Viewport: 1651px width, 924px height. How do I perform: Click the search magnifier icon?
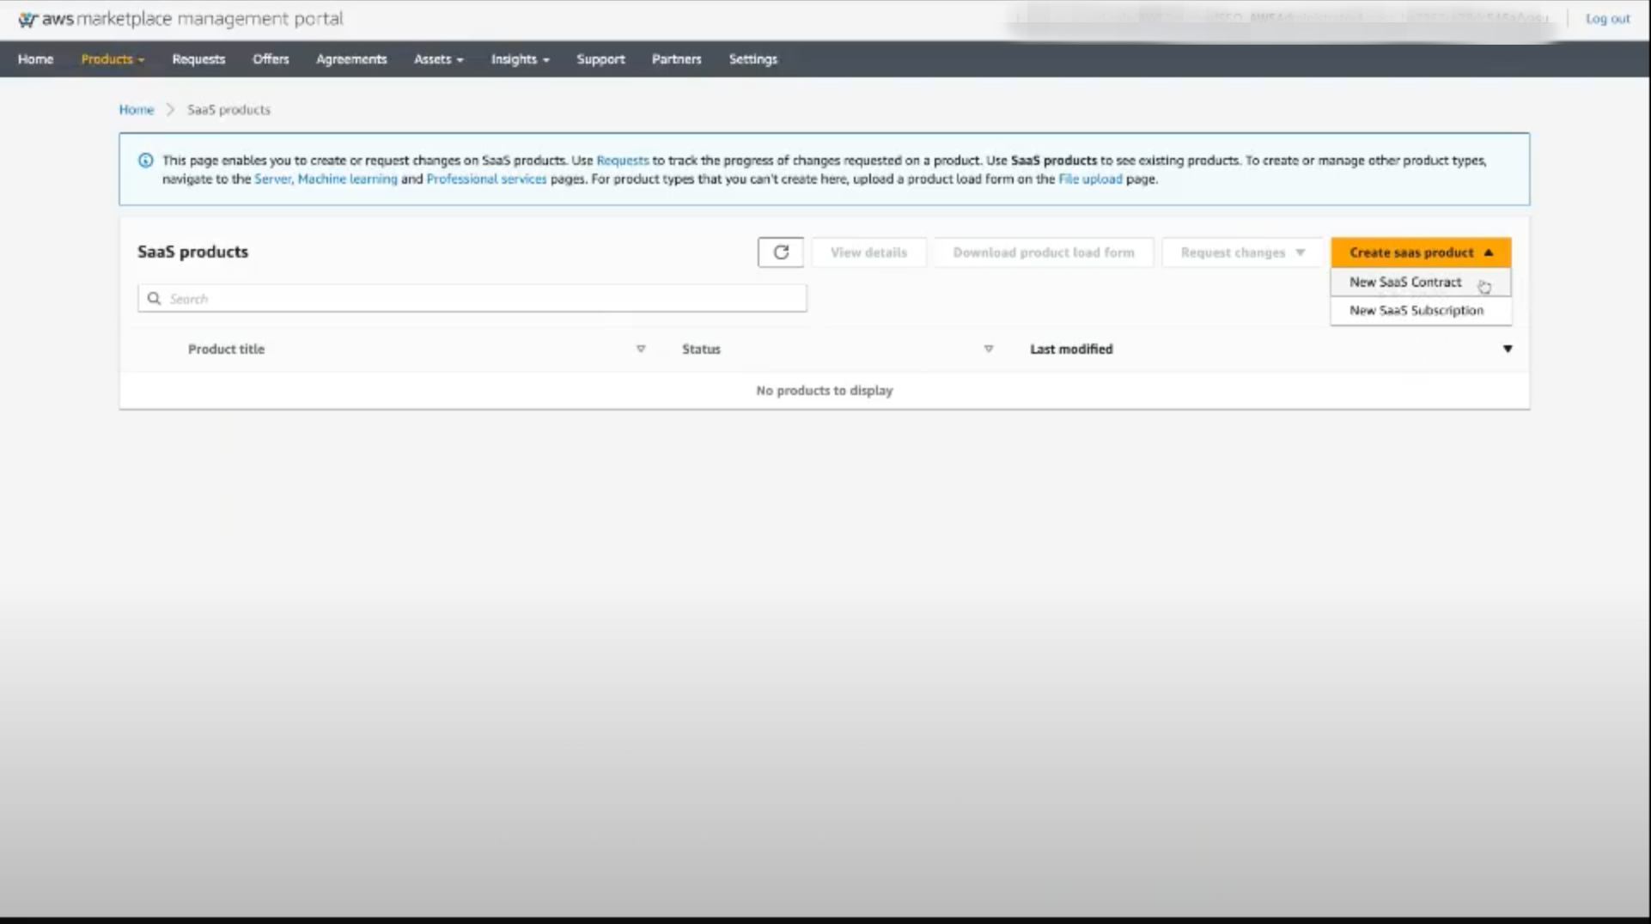pyautogui.click(x=154, y=299)
